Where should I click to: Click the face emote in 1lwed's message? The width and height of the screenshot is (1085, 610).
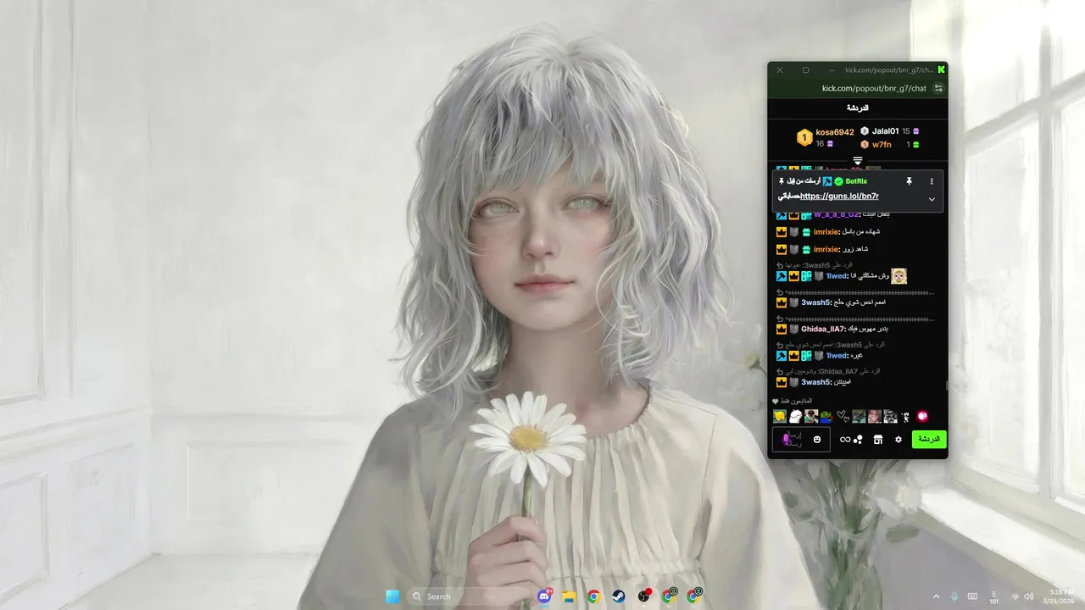point(899,276)
